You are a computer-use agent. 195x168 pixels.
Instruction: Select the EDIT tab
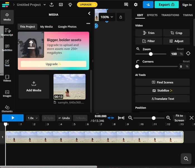[x=140, y=15]
